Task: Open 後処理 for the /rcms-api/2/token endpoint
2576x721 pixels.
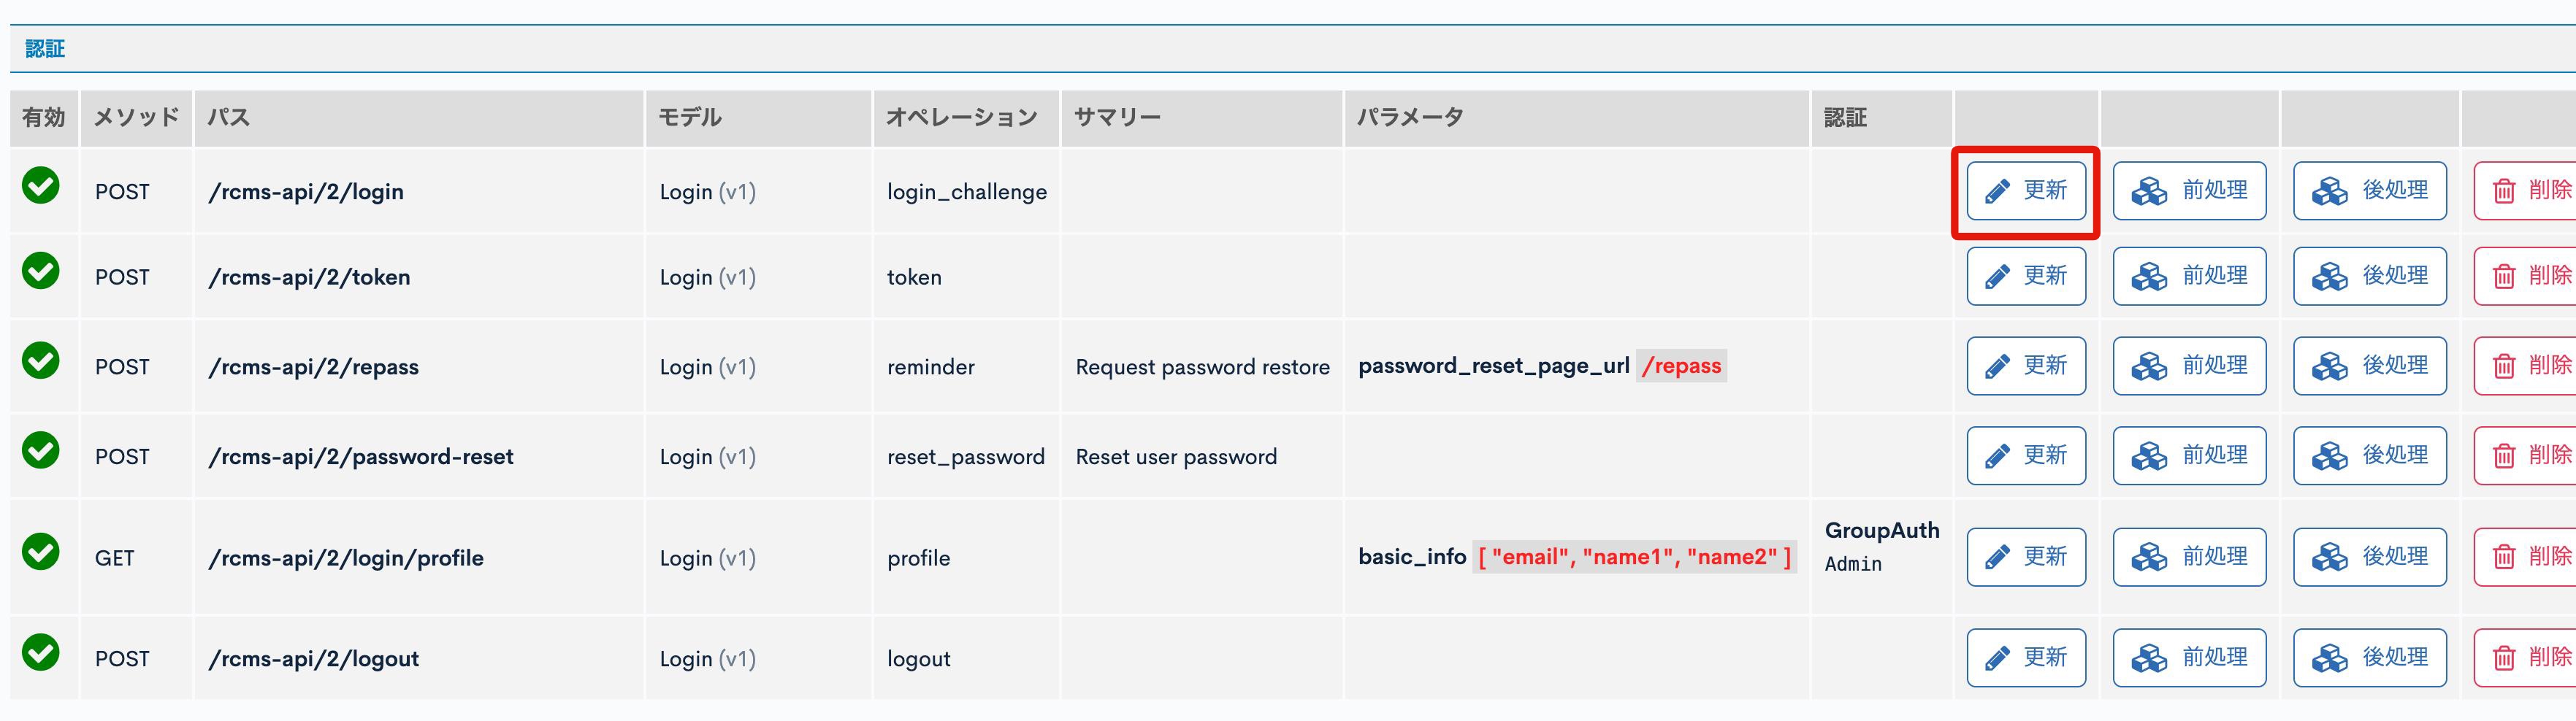Action: (x=2369, y=277)
